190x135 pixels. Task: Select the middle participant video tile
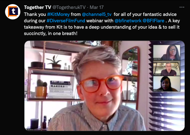[x=166, y=68]
